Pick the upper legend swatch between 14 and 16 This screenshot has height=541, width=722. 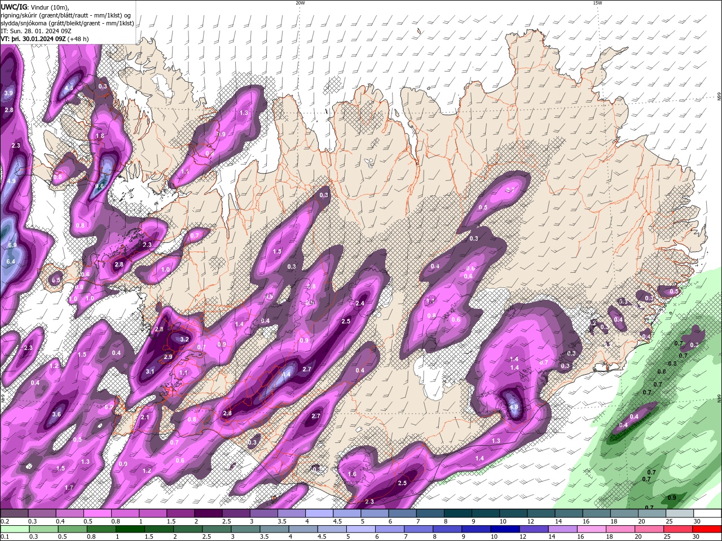tap(569, 513)
